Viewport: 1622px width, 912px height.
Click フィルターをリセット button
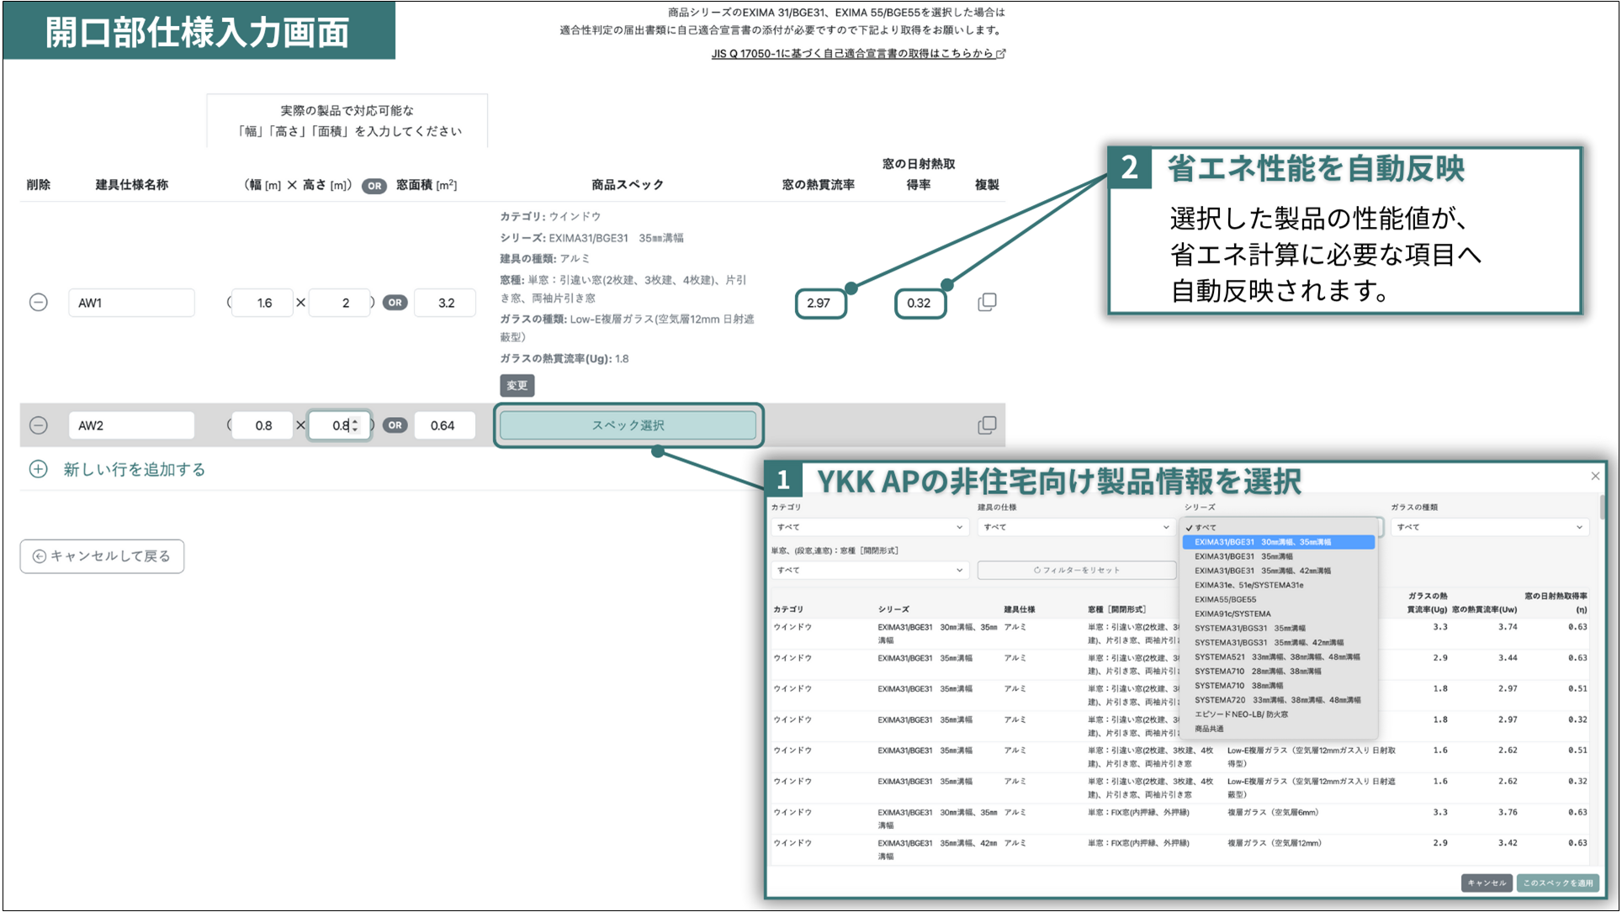pos(1076,570)
